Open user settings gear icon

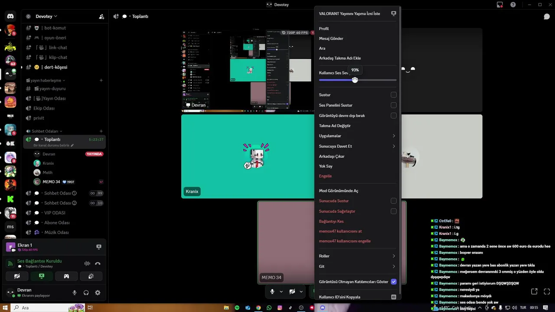coord(98,292)
